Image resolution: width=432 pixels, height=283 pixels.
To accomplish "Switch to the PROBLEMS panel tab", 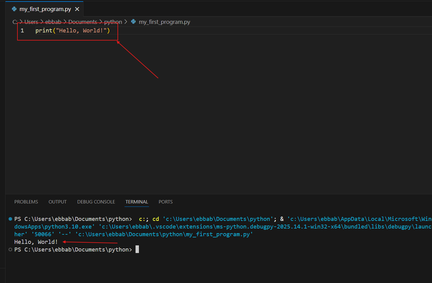I will (26, 202).
